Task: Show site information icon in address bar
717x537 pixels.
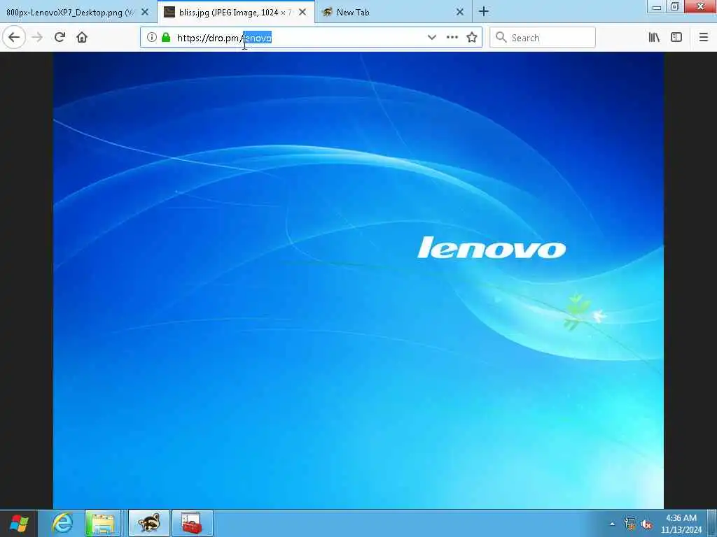Action: [152, 38]
